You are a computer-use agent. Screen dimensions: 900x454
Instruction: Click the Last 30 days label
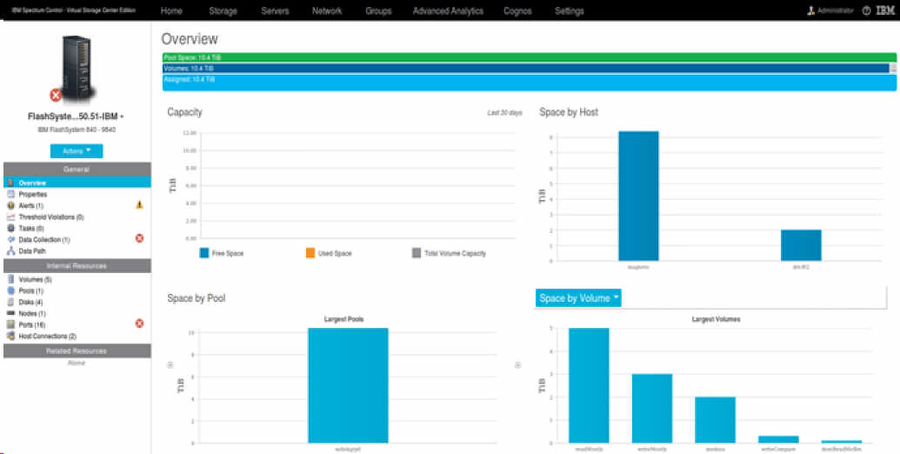point(504,113)
